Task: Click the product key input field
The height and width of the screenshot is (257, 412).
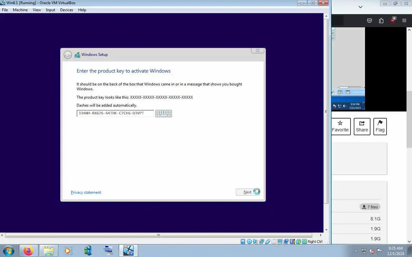Action: click(x=115, y=113)
